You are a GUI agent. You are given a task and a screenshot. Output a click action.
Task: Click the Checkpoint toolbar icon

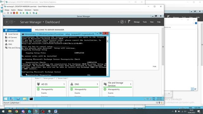click(27, 13)
